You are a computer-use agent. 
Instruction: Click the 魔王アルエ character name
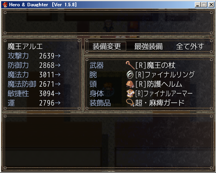click(x=25, y=46)
